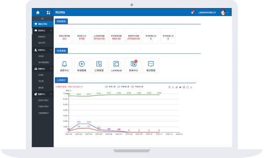The image size is (264, 158).
Task: Toggle 投保人数 green legend series
Action: tap(110, 87)
